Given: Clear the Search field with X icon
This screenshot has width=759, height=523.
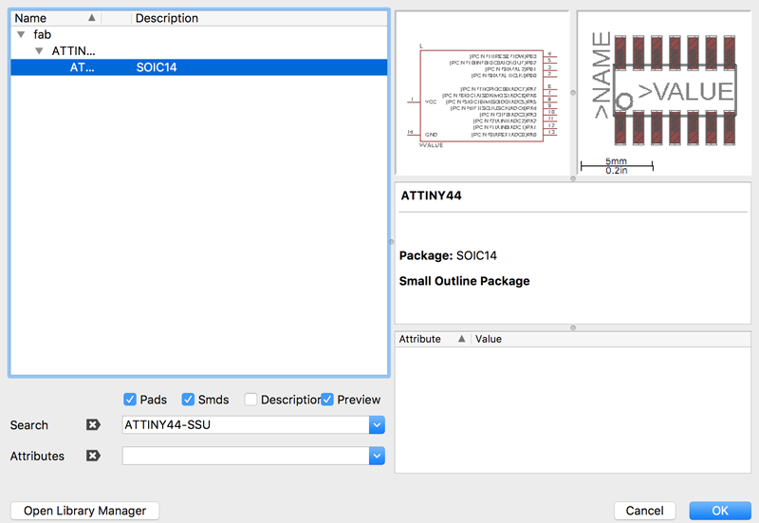Looking at the screenshot, I should pyautogui.click(x=93, y=424).
